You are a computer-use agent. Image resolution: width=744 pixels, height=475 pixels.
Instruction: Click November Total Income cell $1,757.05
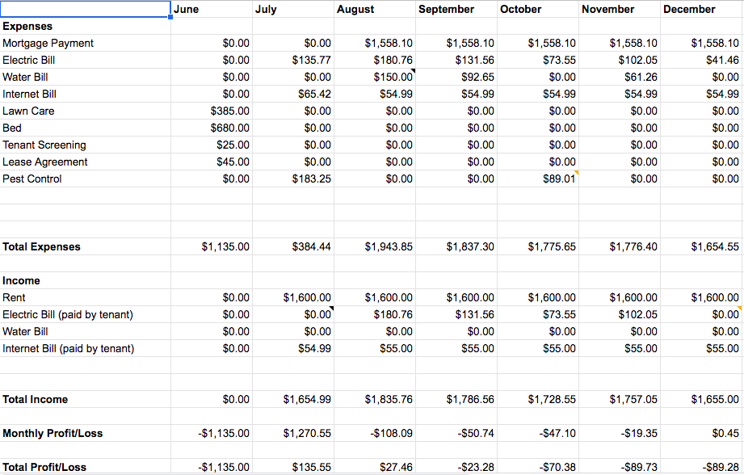coord(620,400)
